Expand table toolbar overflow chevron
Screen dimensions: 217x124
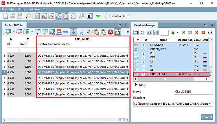tap(128, 32)
